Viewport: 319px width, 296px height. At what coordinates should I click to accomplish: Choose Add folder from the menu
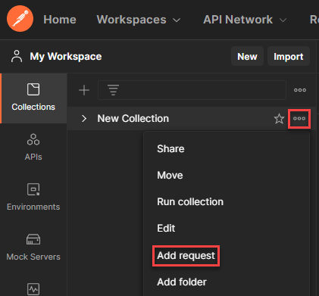(x=182, y=282)
